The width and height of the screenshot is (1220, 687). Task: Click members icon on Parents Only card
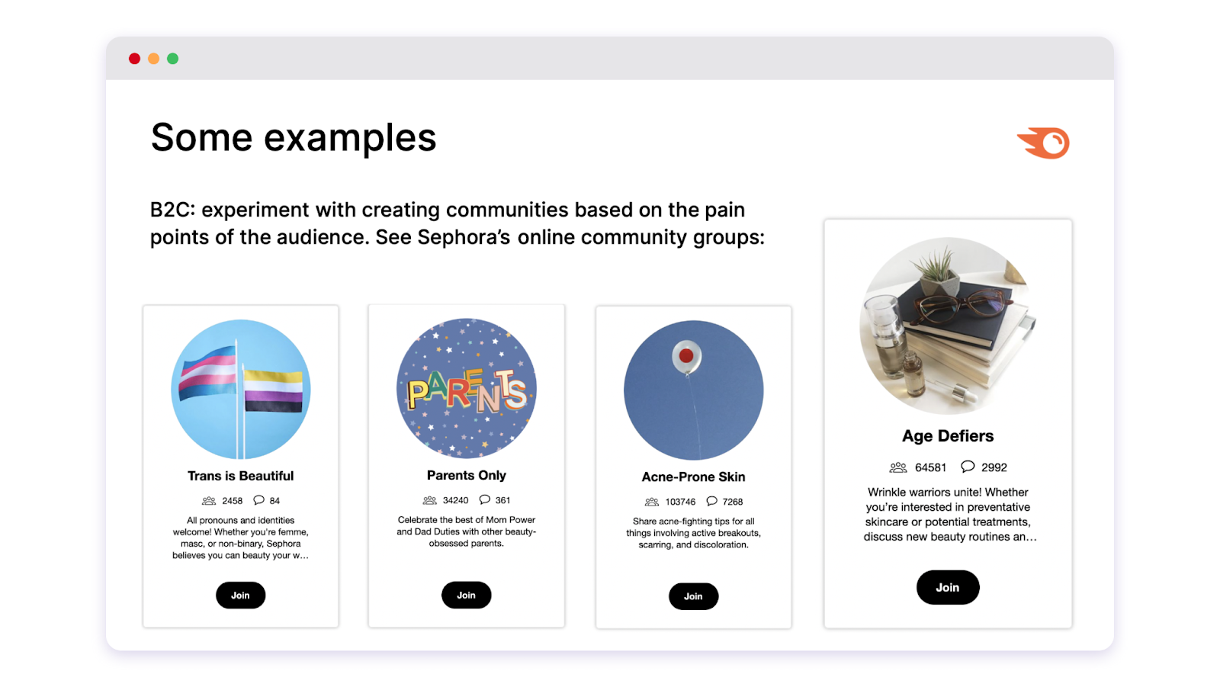click(430, 500)
